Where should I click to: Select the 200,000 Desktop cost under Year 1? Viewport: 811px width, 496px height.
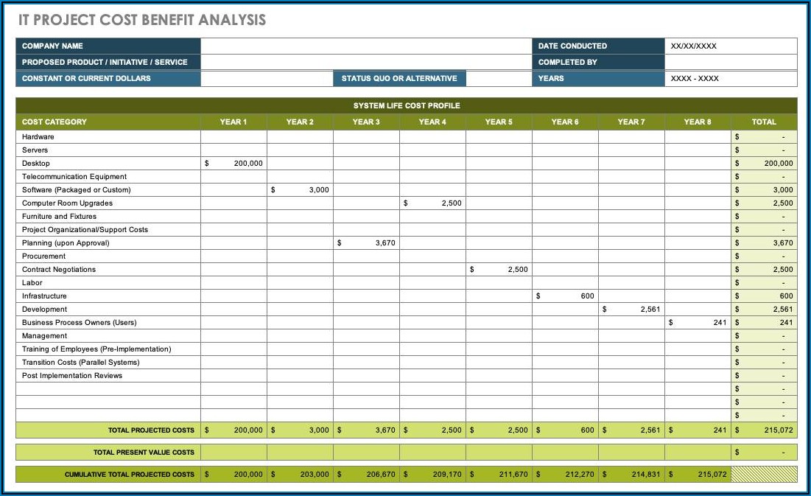234,163
